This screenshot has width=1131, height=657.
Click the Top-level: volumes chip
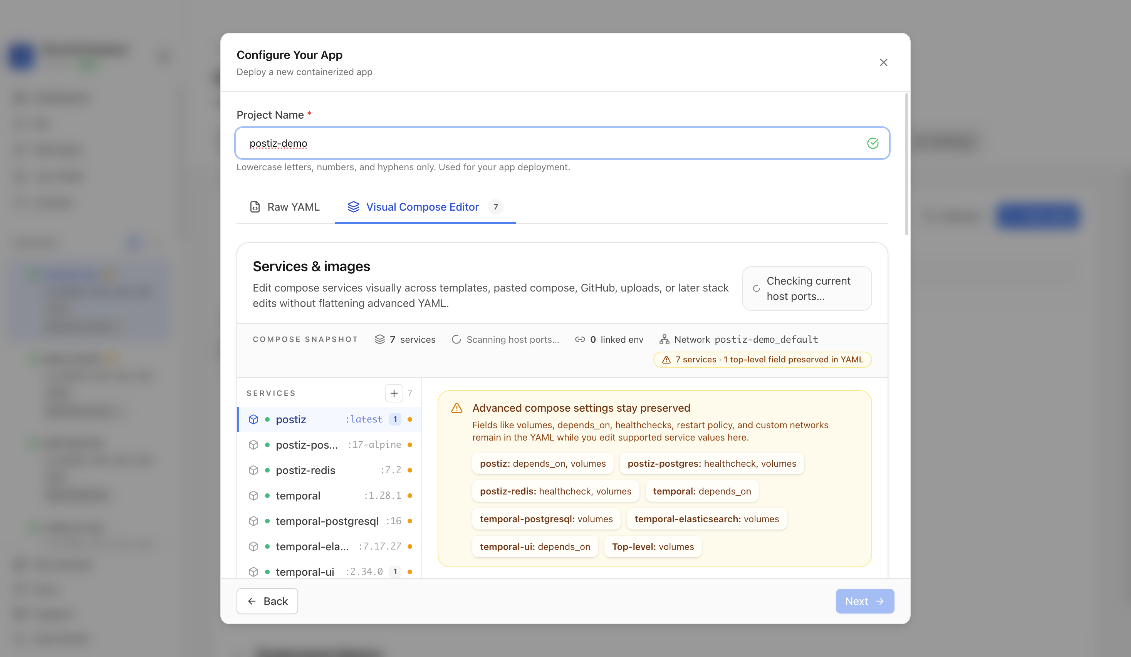pos(653,546)
